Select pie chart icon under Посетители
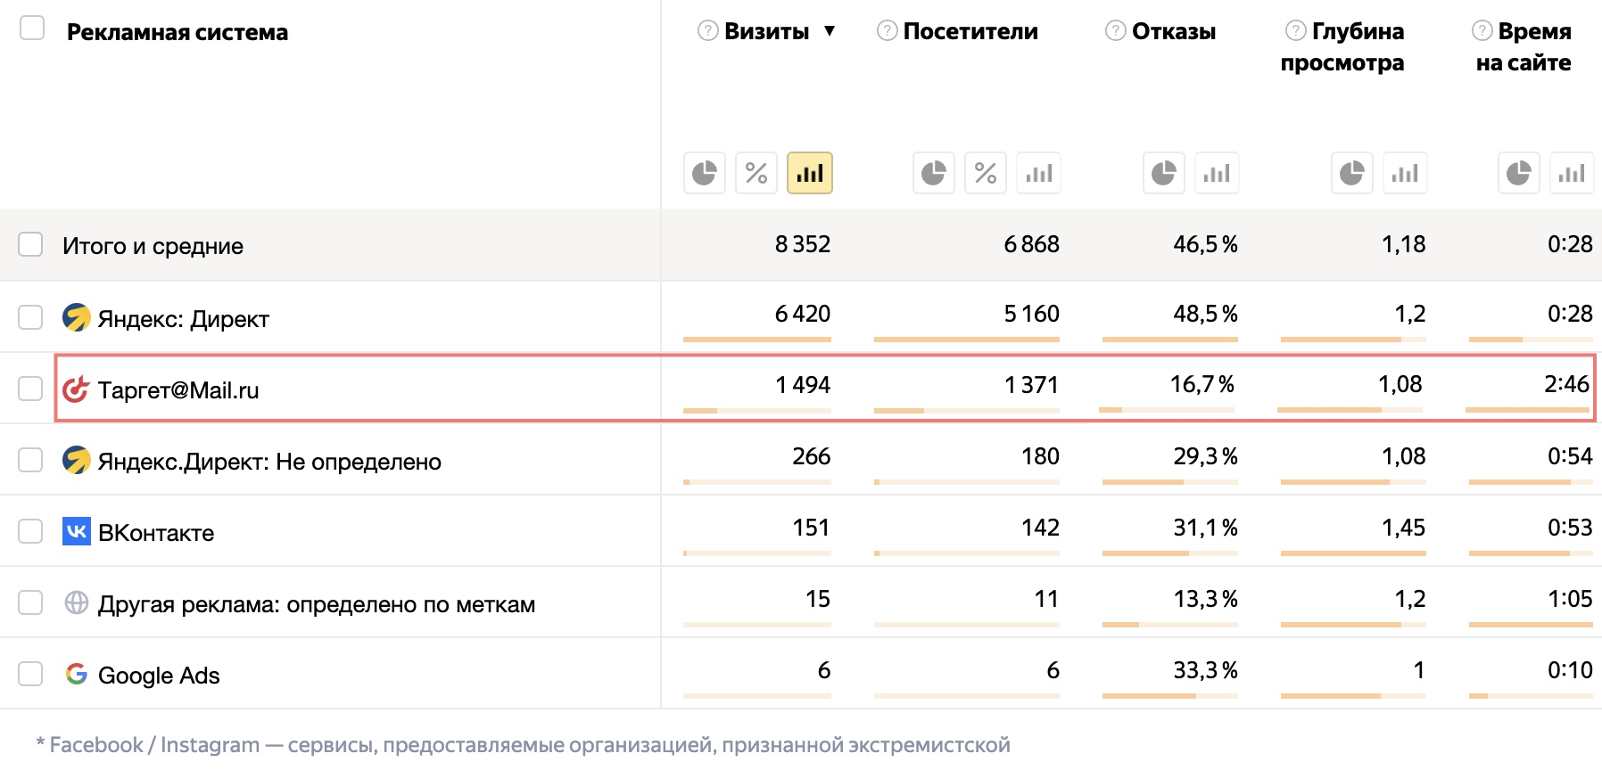This screenshot has height=770, width=1602. point(934,173)
